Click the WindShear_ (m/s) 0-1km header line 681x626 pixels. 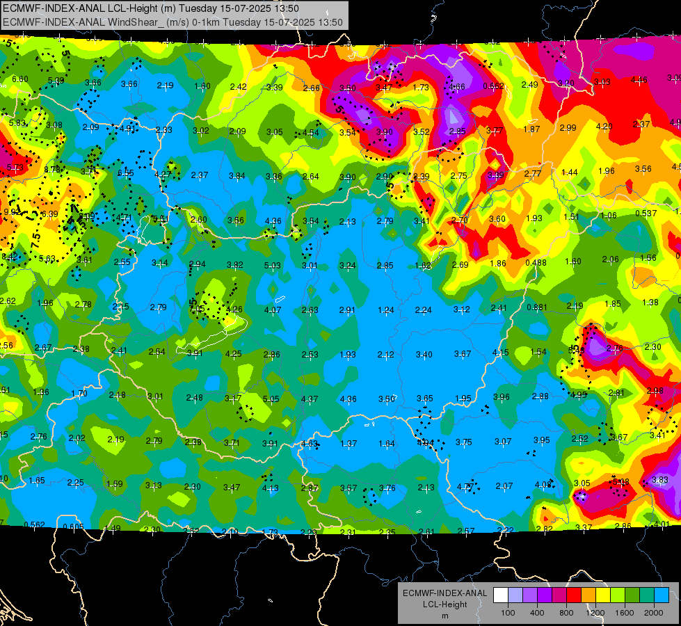(x=173, y=22)
